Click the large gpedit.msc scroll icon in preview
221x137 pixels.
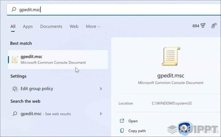(x=171, y=56)
